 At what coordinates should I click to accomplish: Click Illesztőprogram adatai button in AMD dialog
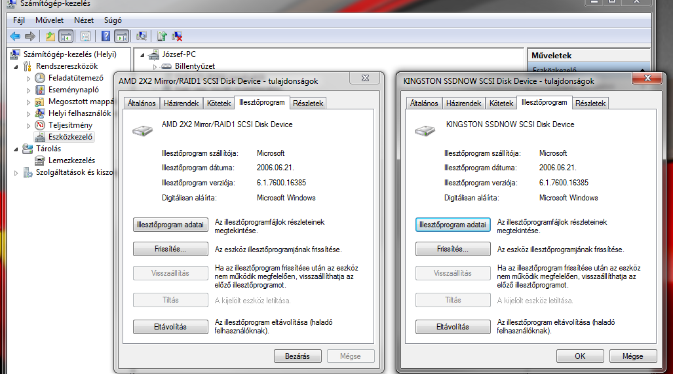click(170, 225)
